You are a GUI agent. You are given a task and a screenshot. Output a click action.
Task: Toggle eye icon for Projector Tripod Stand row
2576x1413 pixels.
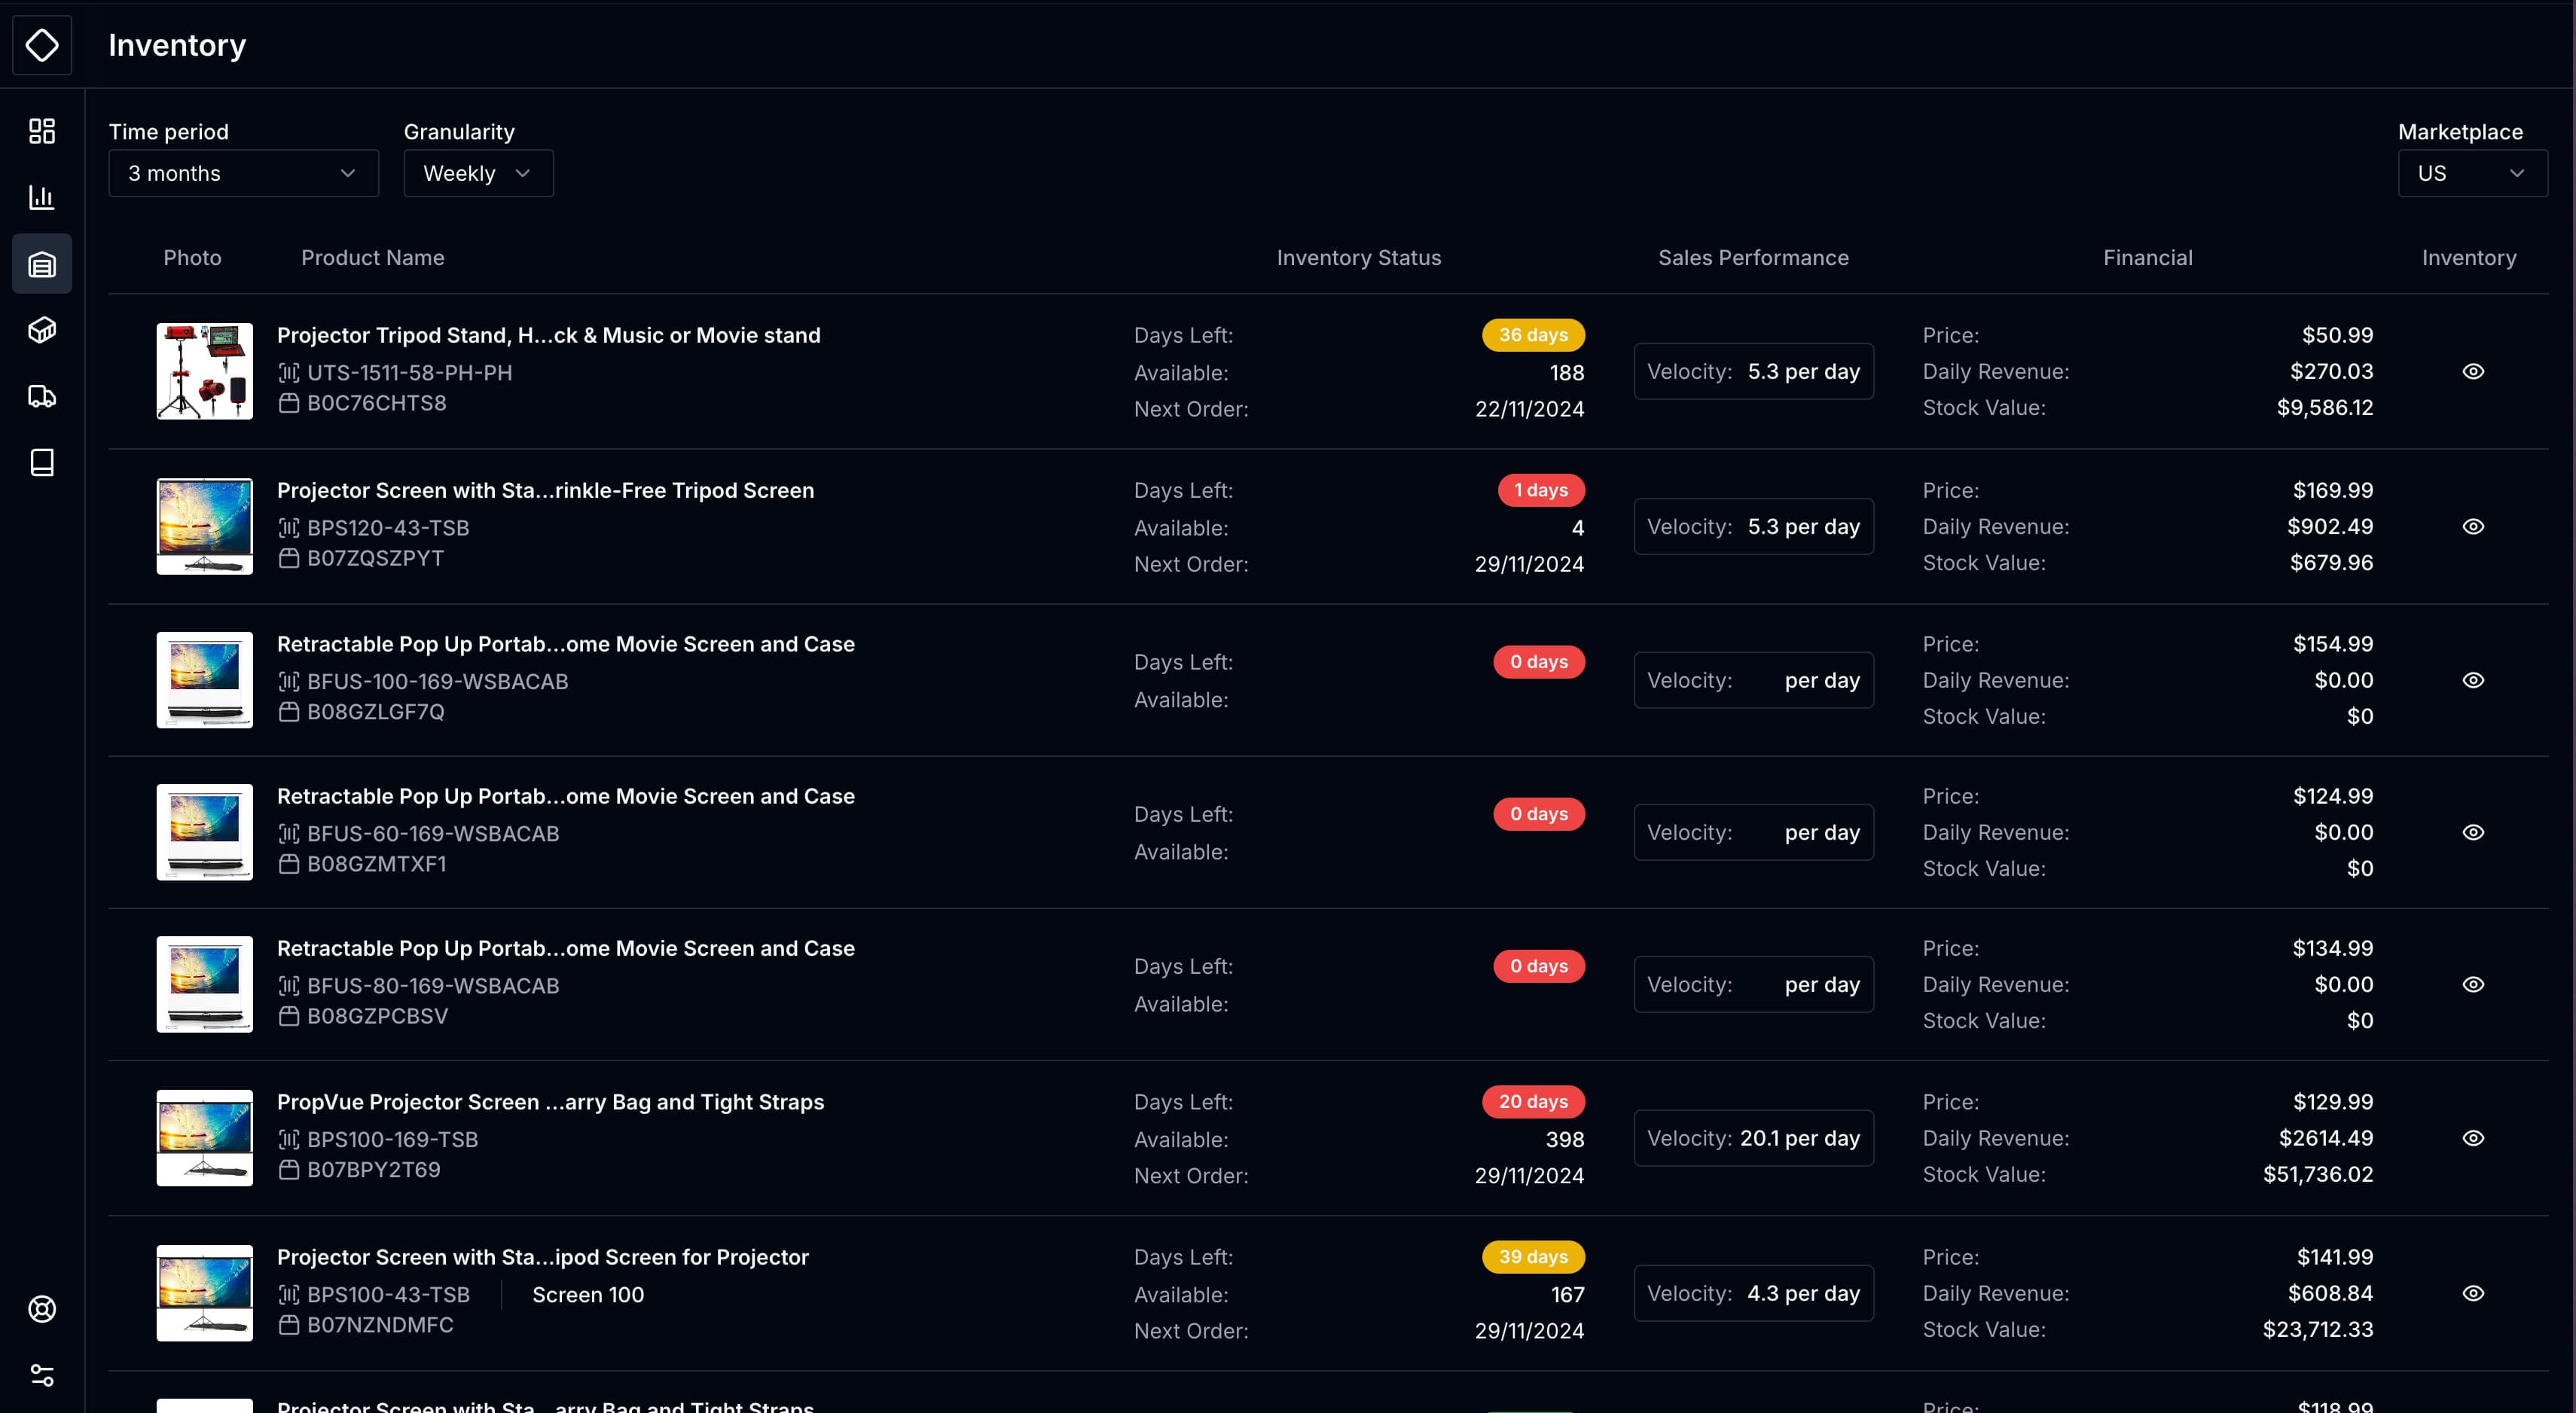coord(2473,371)
